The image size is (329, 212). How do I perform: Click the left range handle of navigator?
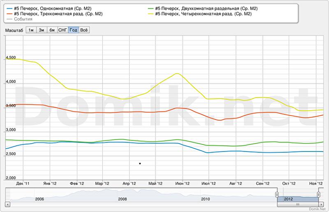[x=277, y=194]
